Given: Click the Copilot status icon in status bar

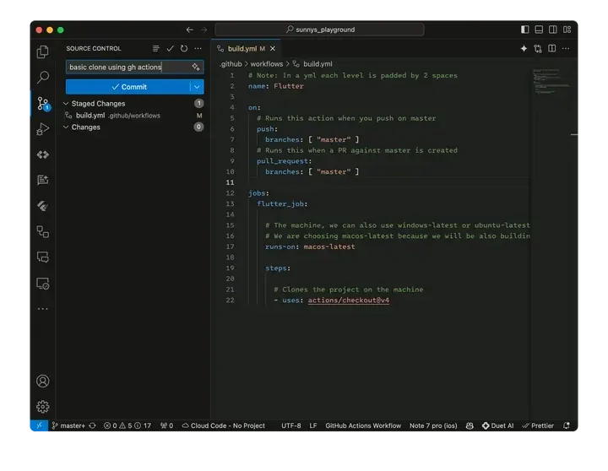Looking at the screenshot, I should pyautogui.click(x=470, y=425).
